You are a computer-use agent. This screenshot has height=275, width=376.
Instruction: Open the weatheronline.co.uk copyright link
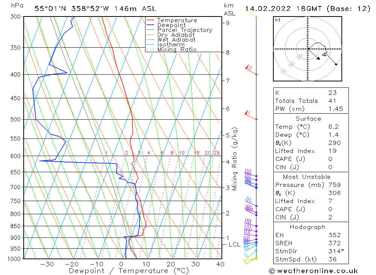tap(314, 271)
